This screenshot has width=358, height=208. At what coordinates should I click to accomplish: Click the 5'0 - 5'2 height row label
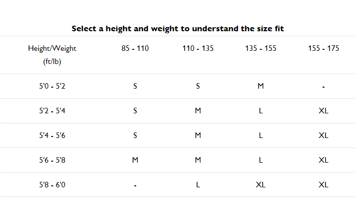click(52, 86)
